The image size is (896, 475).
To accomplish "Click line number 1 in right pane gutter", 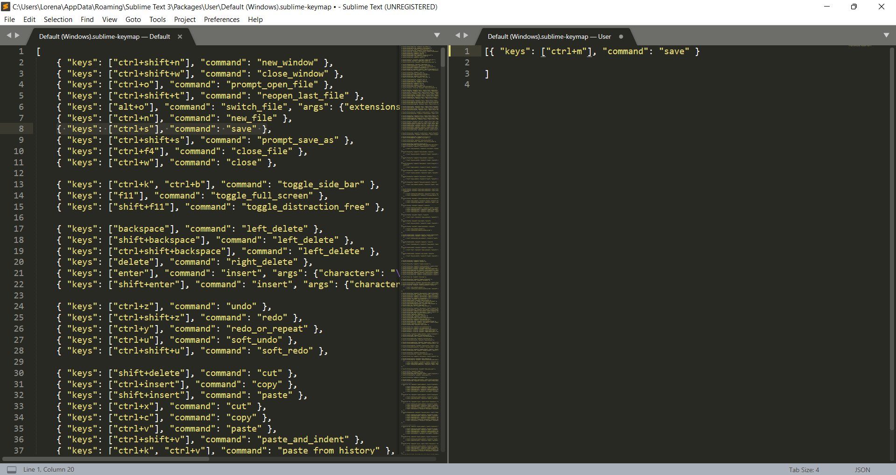I will (467, 51).
